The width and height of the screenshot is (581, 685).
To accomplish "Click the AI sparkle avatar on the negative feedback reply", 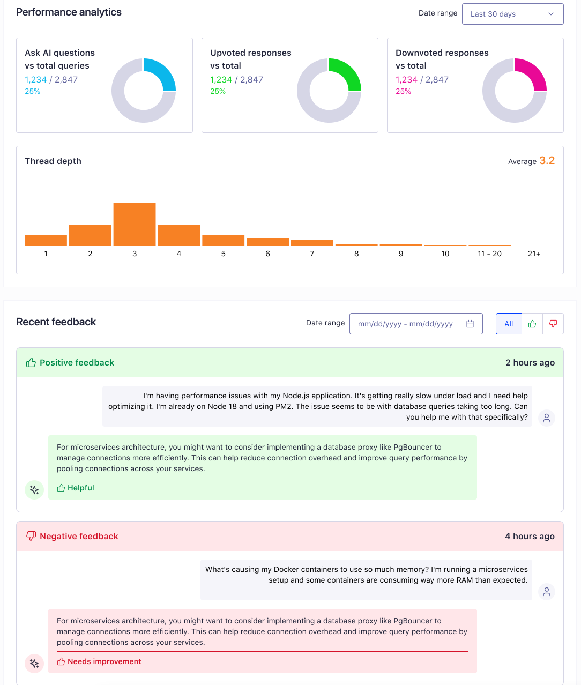I will [x=34, y=663].
